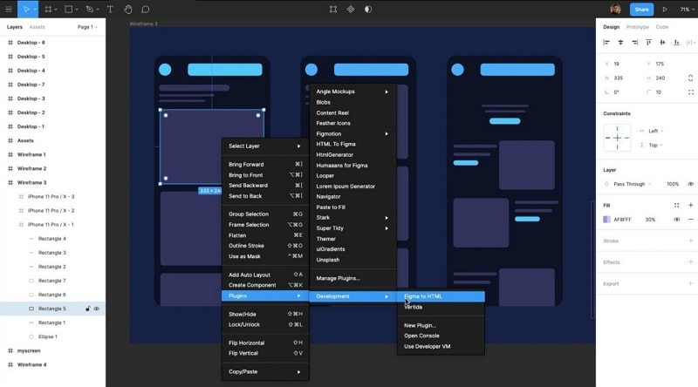The image size is (698, 387).
Task: Choose Group Selection menu item
Action: coord(265,214)
